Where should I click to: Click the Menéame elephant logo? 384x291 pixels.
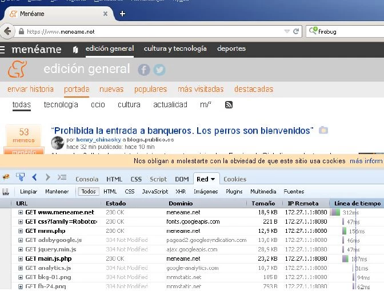[x=17, y=69]
